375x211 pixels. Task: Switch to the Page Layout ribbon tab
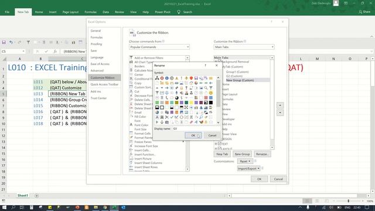pyautogui.click(x=70, y=12)
